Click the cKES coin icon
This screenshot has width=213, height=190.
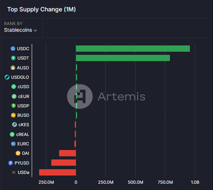tap(14, 125)
